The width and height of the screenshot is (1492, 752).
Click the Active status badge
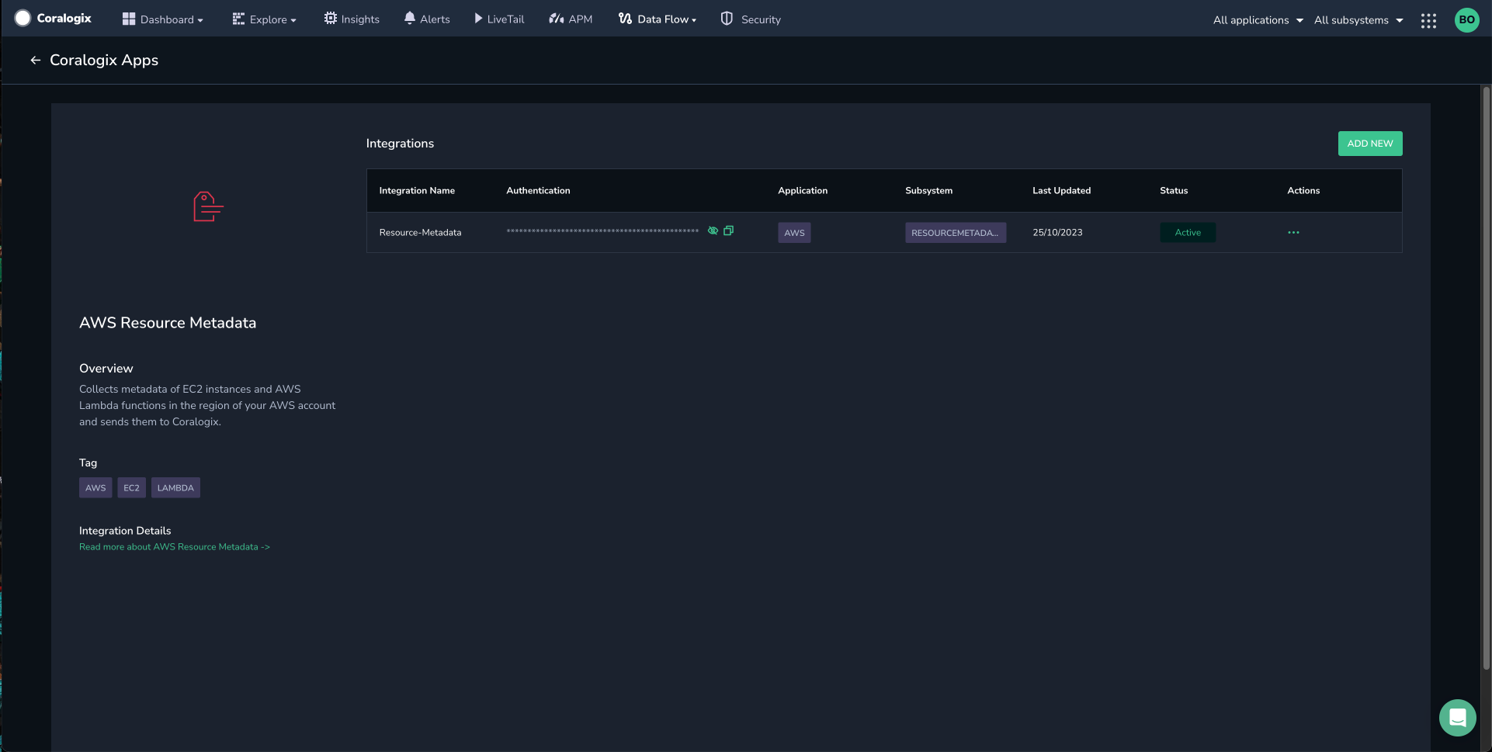coord(1188,233)
